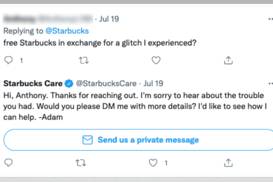Viewport: 273px width, 182px height.
Task: Open the Jul 19 timestamp on Starbucks Care reply
Action: (153, 83)
